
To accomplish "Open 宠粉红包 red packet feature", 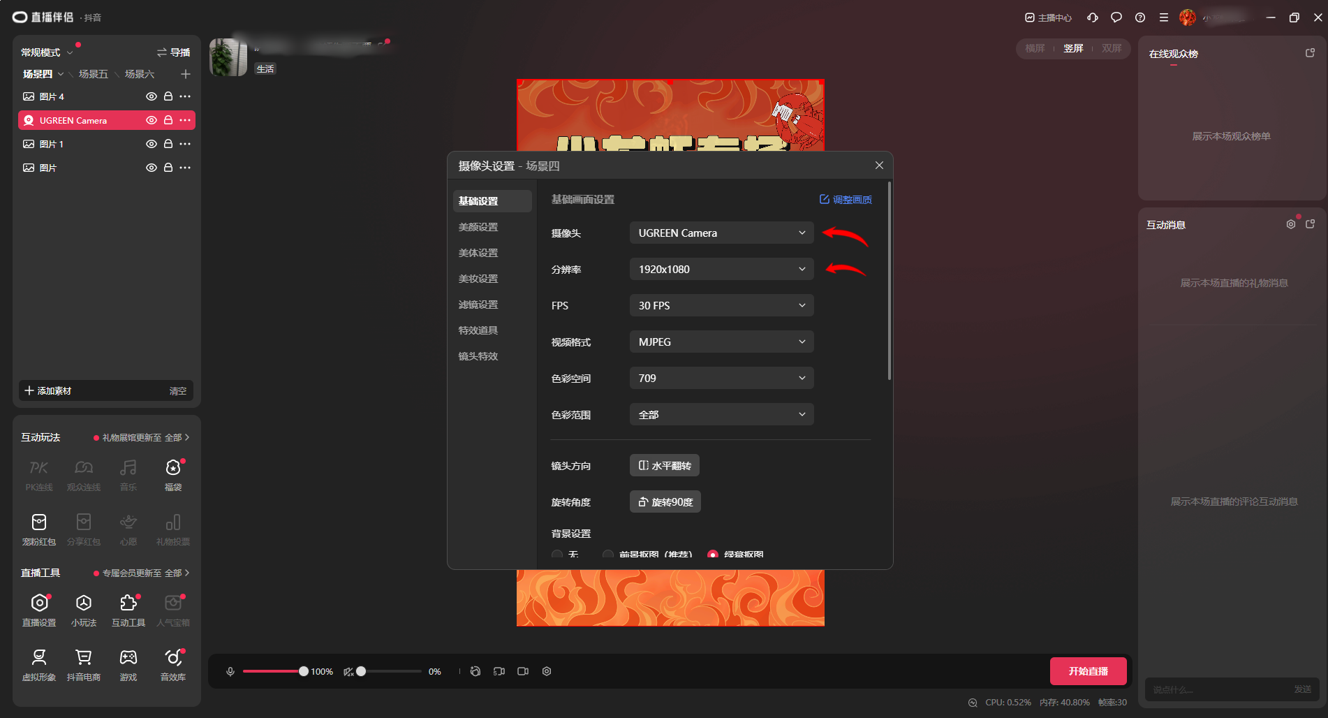I will (x=39, y=529).
